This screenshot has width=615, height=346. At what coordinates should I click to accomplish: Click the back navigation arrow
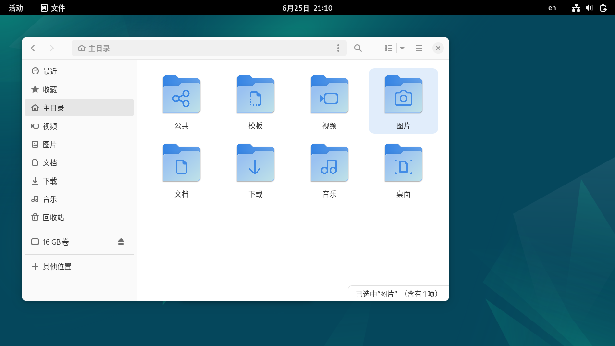(x=33, y=48)
